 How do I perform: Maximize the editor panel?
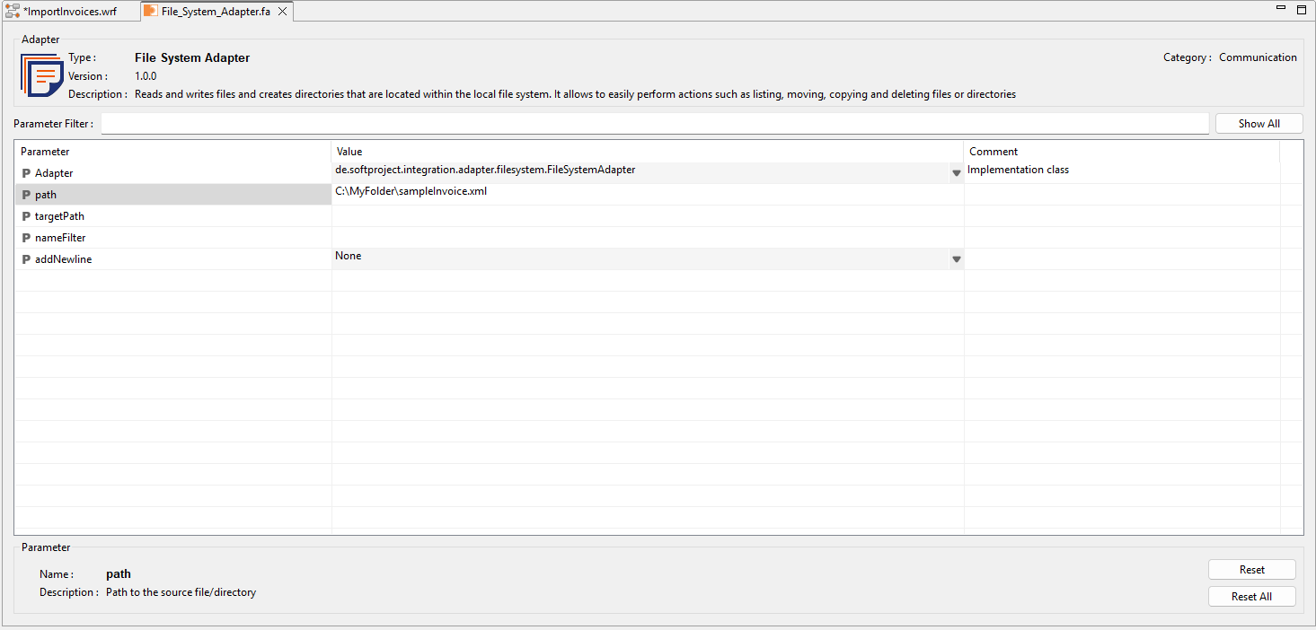pos(1302,9)
